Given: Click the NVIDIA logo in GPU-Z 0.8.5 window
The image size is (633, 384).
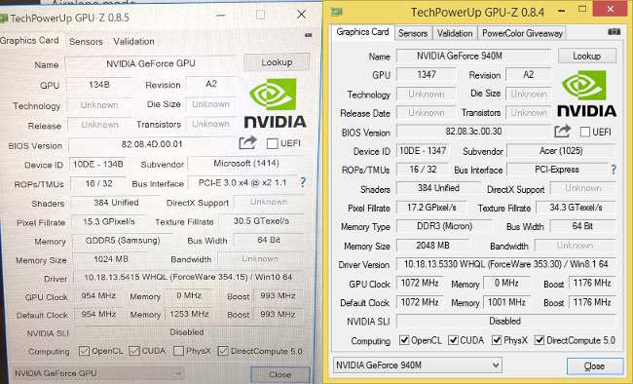Looking at the screenshot, I should point(275,103).
